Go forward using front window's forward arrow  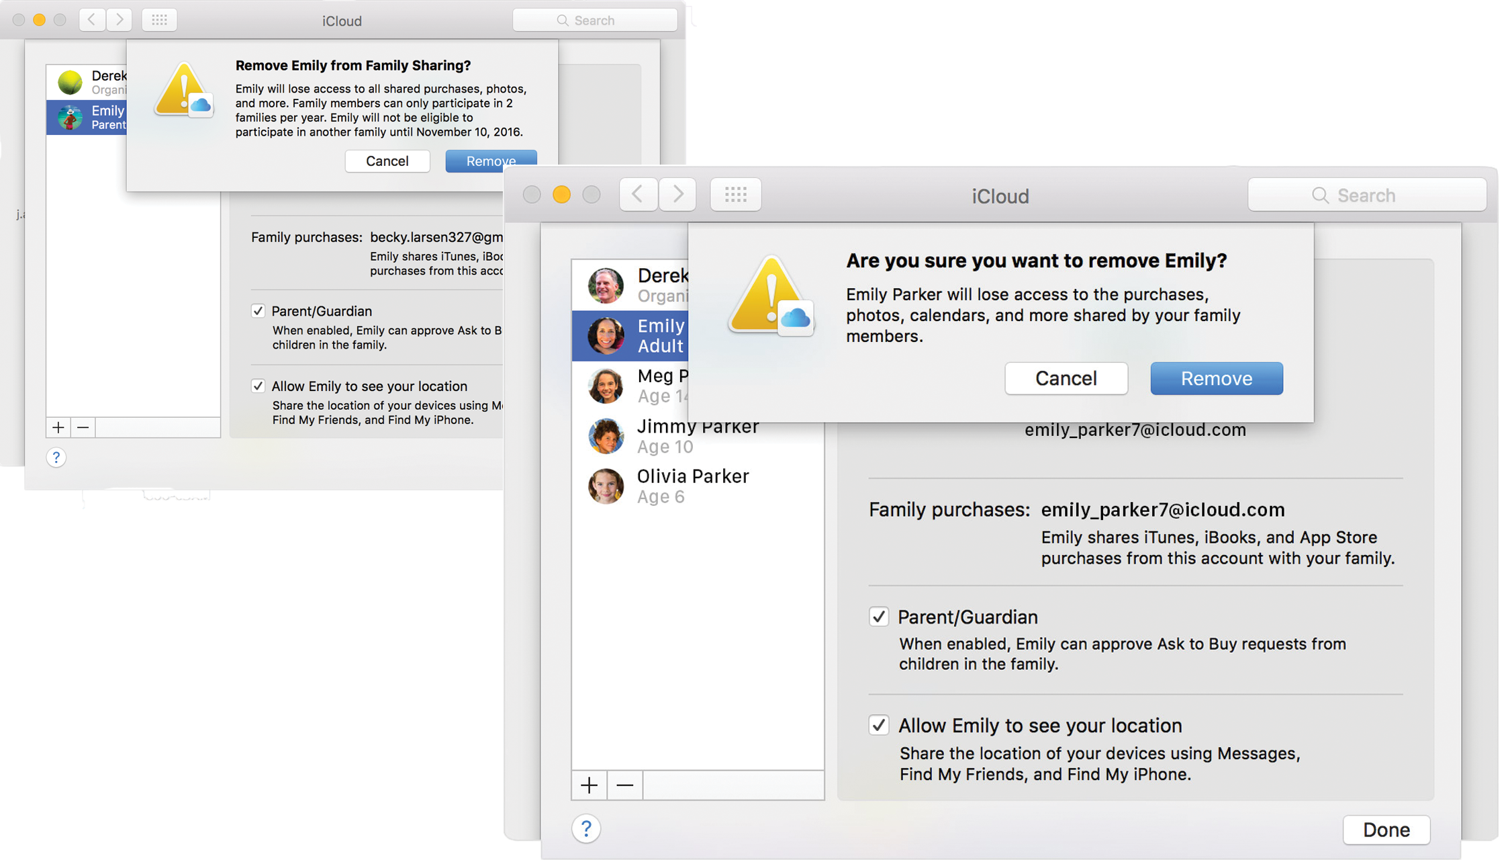point(677,195)
